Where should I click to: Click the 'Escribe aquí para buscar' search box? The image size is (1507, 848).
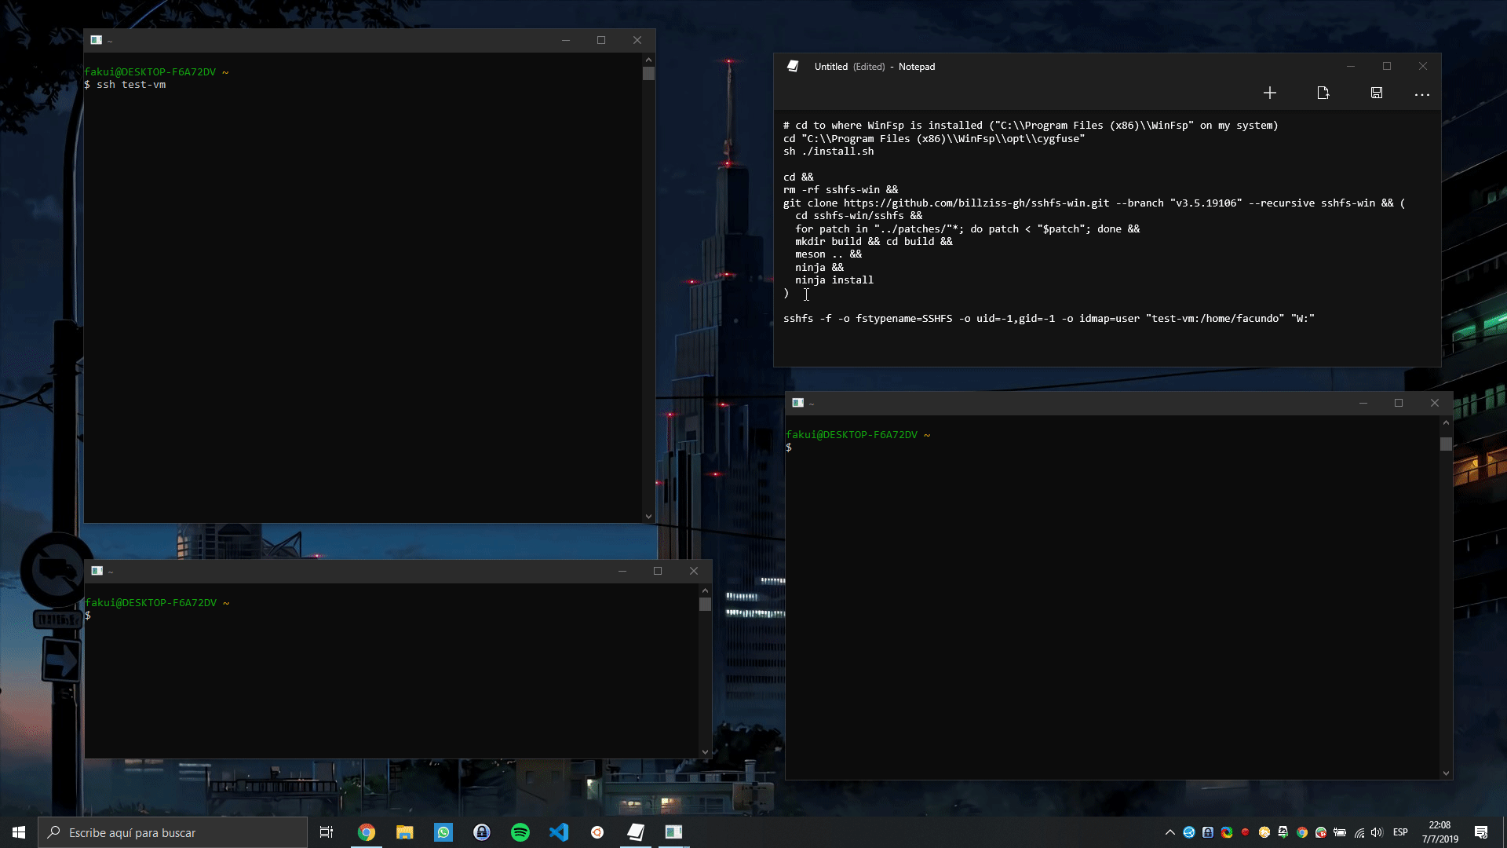[173, 832]
